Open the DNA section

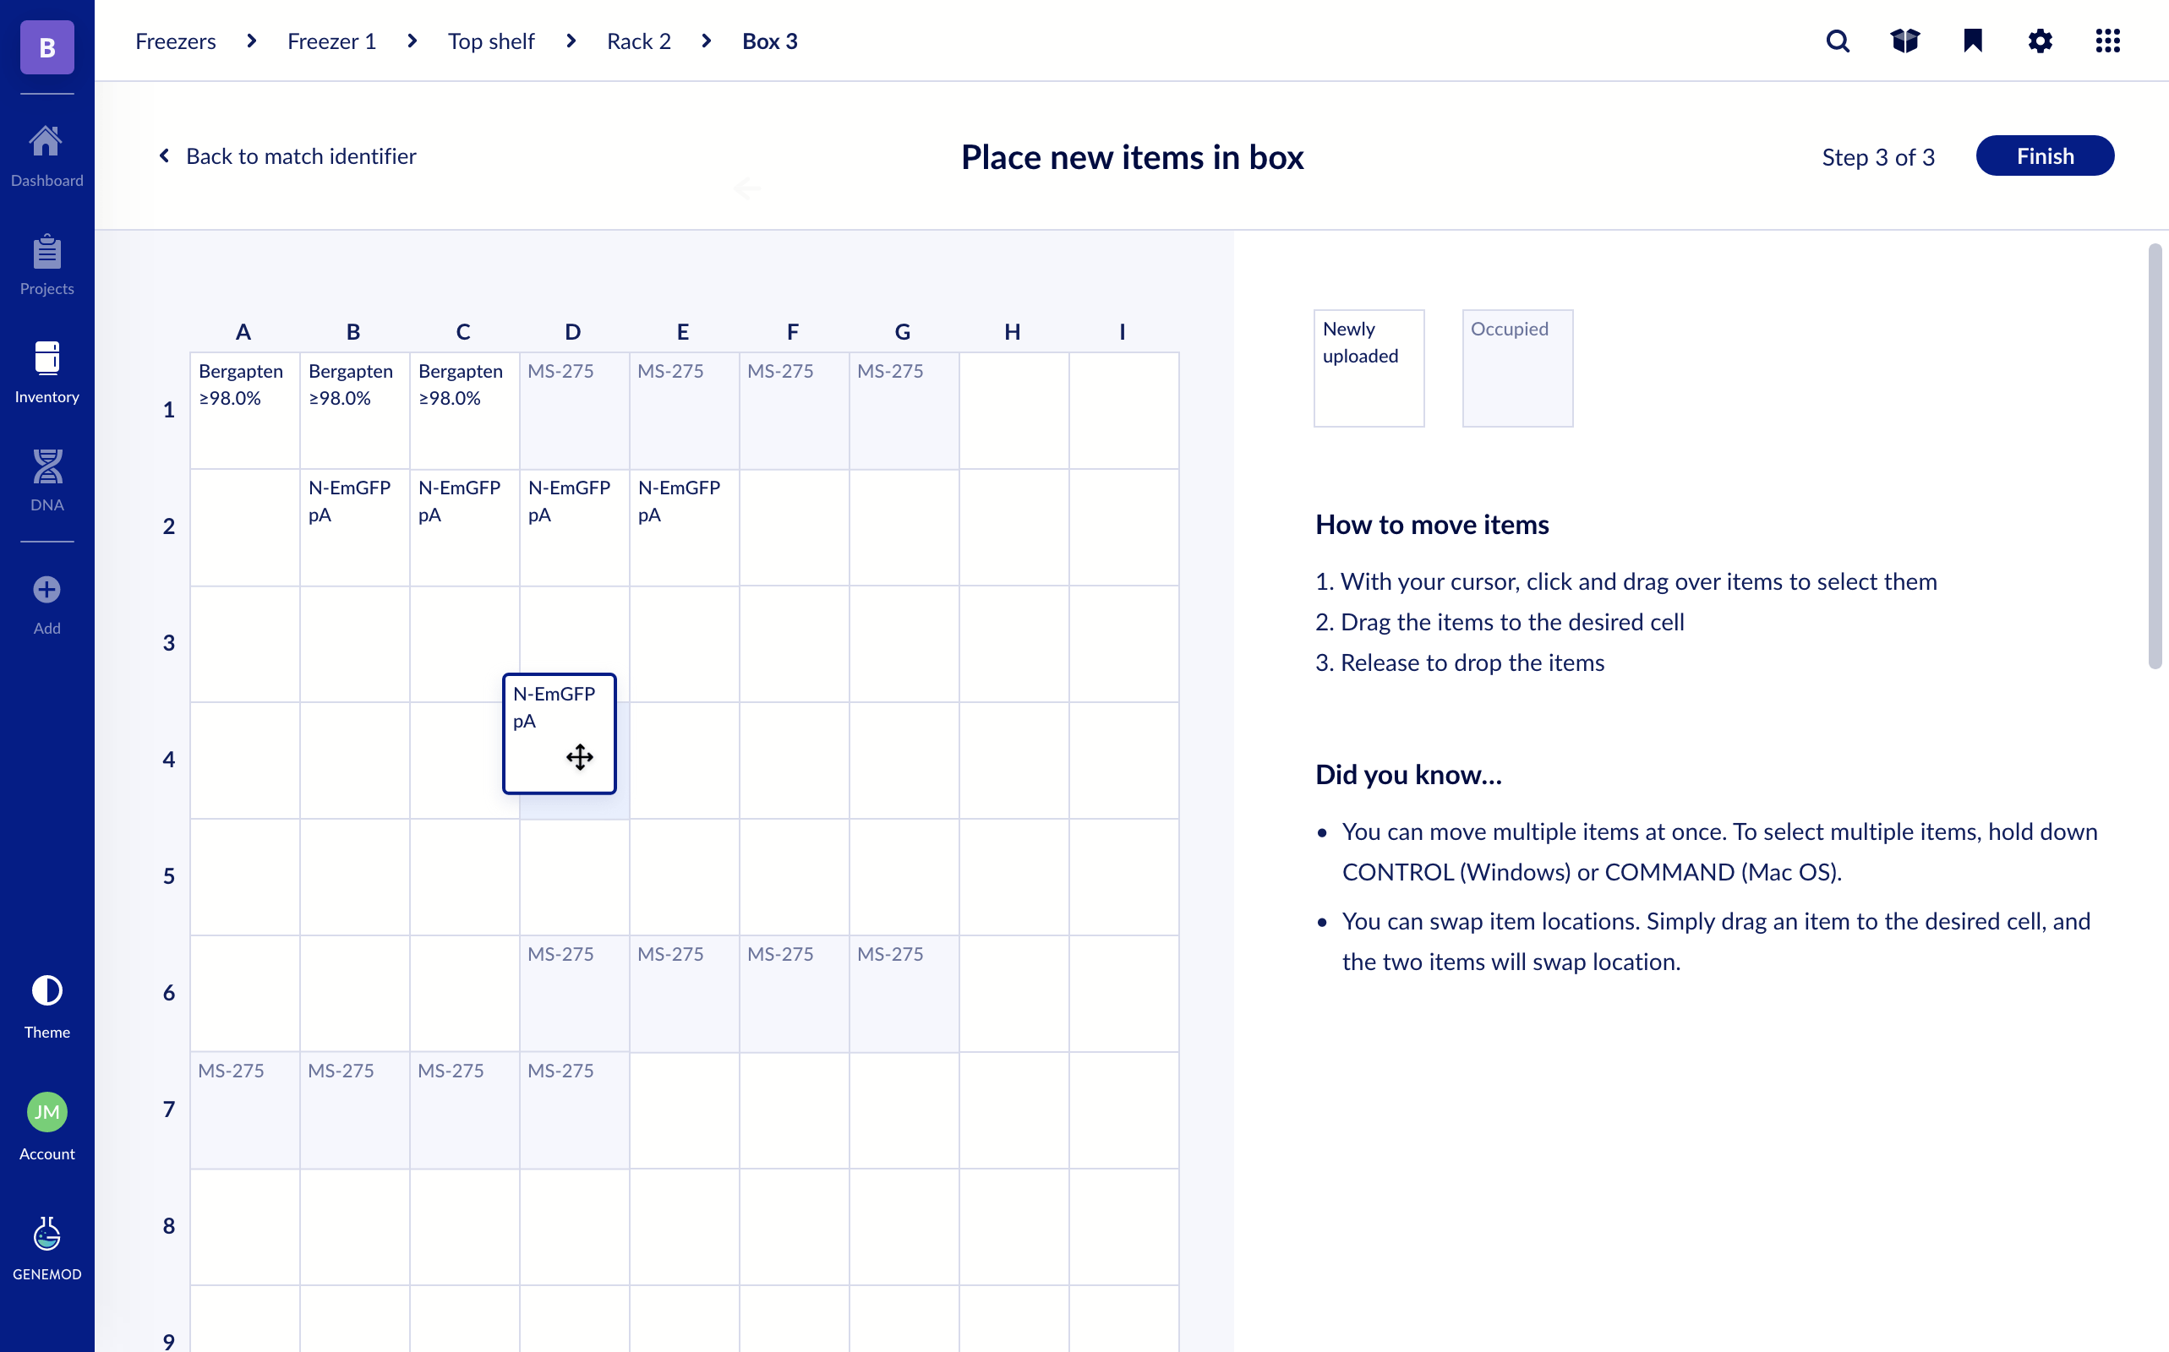point(46,466)
